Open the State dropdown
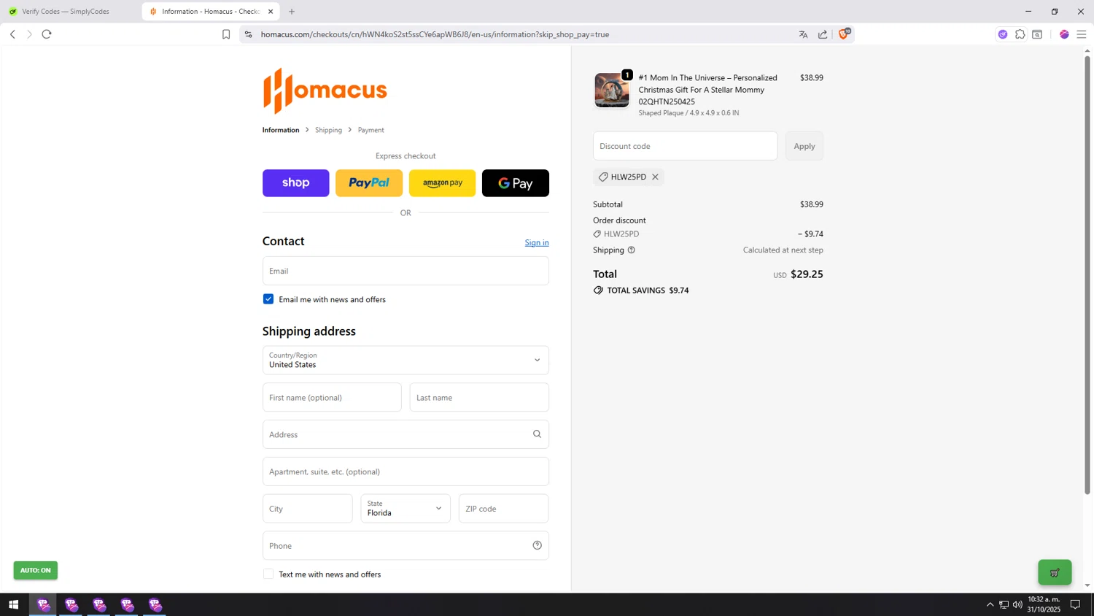This screenshot has height=616, width=1094. (406, 509)
